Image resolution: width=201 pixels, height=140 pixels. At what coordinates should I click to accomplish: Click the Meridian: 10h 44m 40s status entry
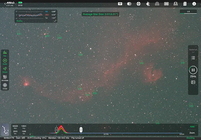pyautogui.click(x=59, y=138)
